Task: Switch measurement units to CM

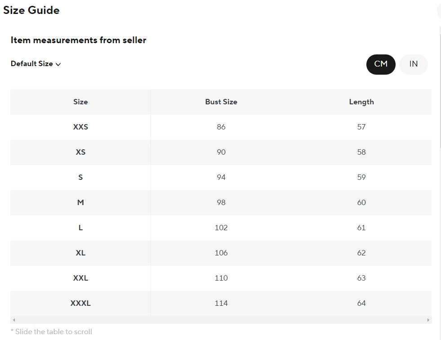Action: click(381, 64)
